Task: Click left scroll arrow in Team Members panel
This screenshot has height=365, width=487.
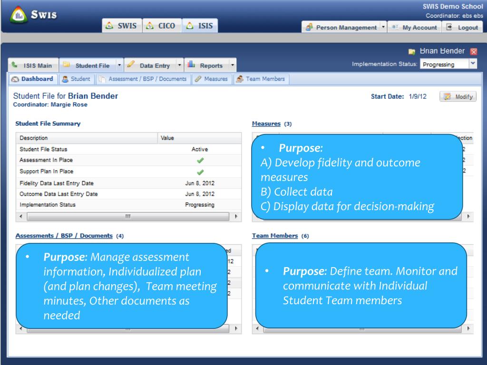Action: [257, 328]
